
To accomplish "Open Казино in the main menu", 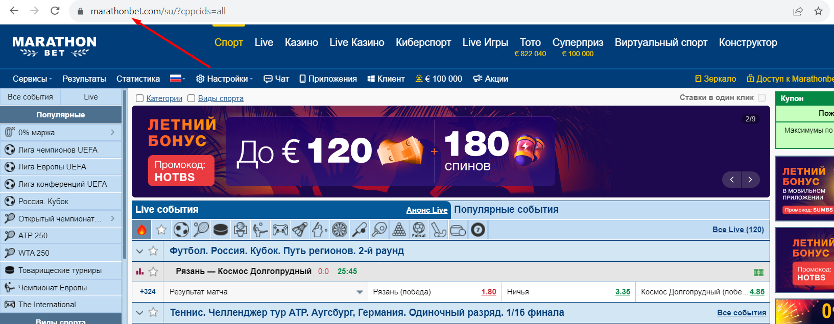I will pyautogui.click(x=301, y=42).
